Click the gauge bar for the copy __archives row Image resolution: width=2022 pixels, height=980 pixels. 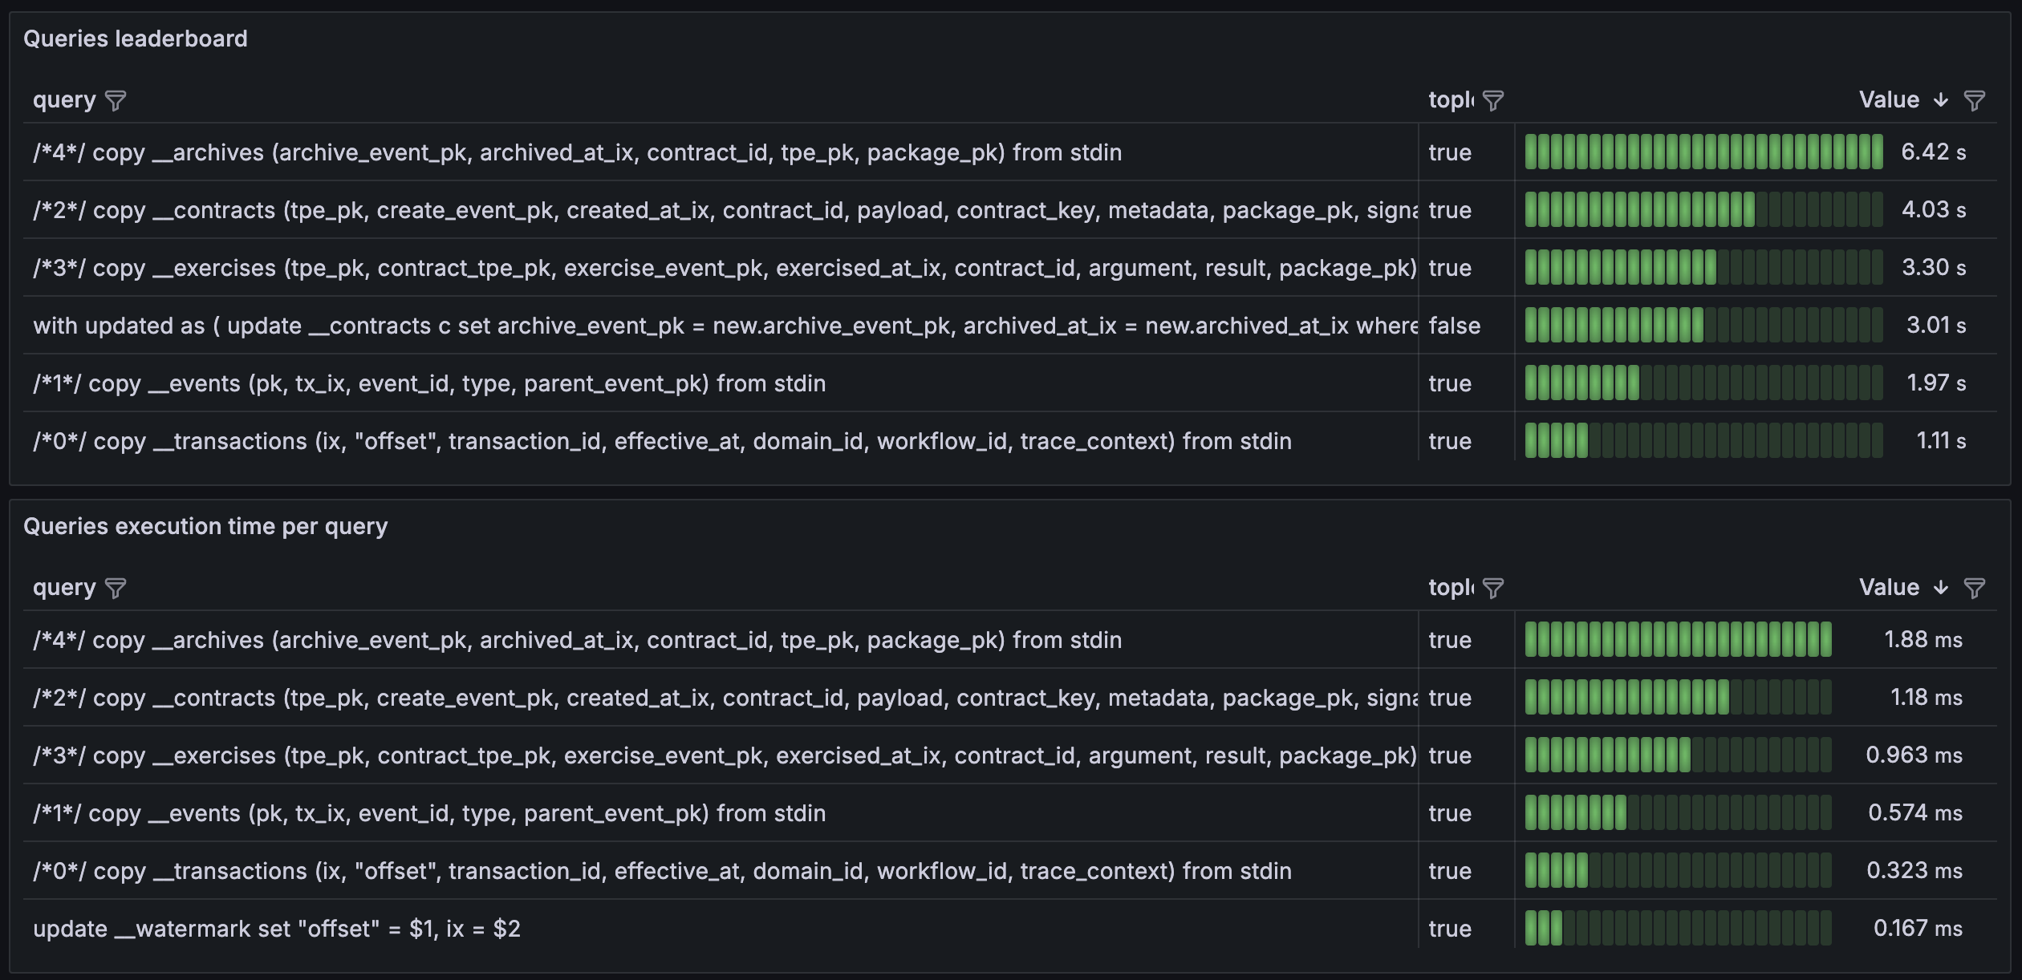point(1703,152)
